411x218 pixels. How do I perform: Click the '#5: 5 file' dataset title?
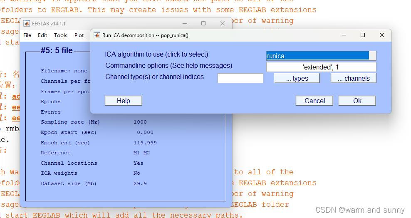coord(57,50)
